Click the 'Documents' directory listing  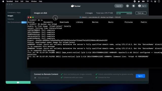48,22
